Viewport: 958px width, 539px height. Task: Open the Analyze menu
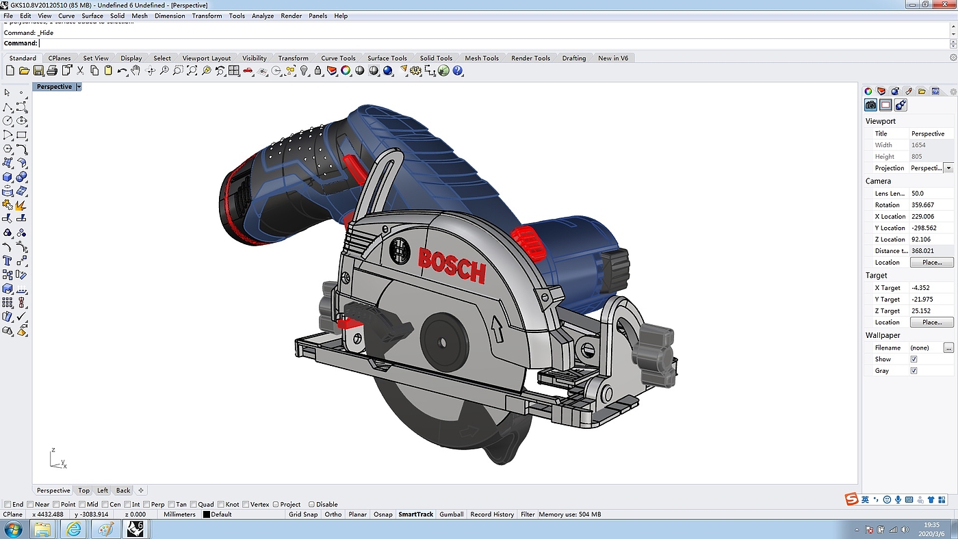[x=262, y=15]
